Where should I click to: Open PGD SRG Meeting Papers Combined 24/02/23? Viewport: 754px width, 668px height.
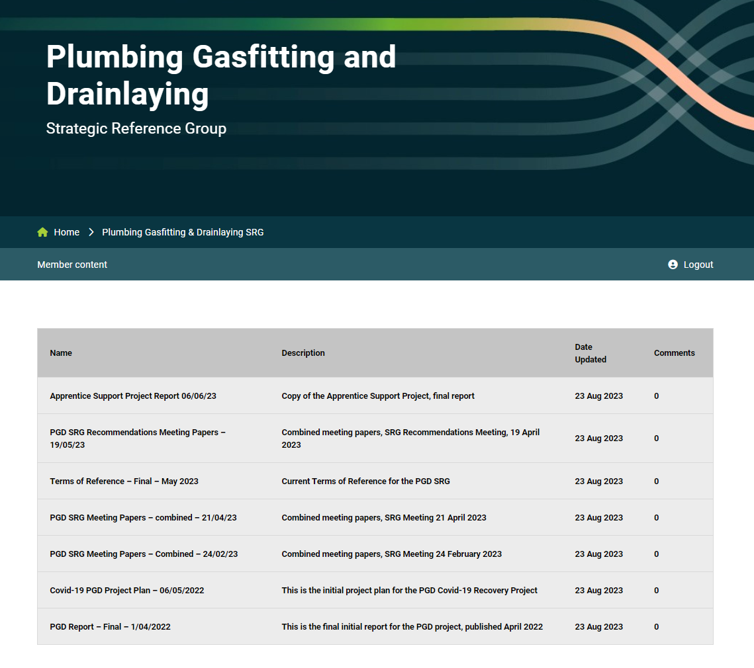pos(144,554)
